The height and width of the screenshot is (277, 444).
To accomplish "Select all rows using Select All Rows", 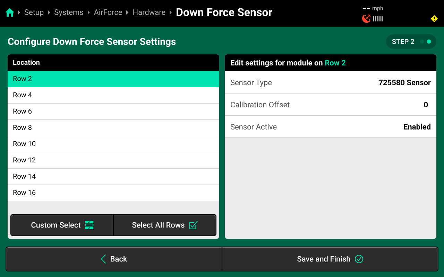I will tap(165, 225).
